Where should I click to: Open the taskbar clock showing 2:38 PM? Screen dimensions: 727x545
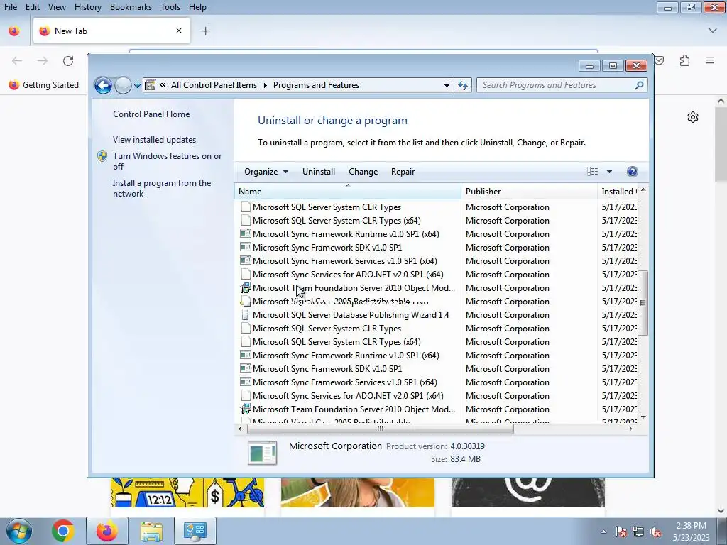[x=691, y=532]
